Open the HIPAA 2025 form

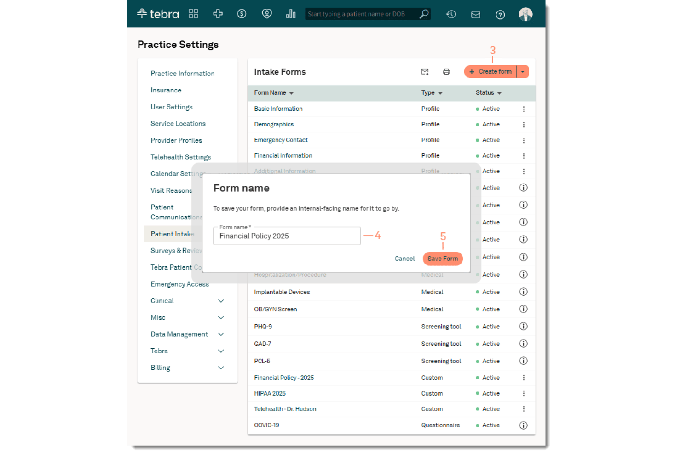[x=270, y=393]
